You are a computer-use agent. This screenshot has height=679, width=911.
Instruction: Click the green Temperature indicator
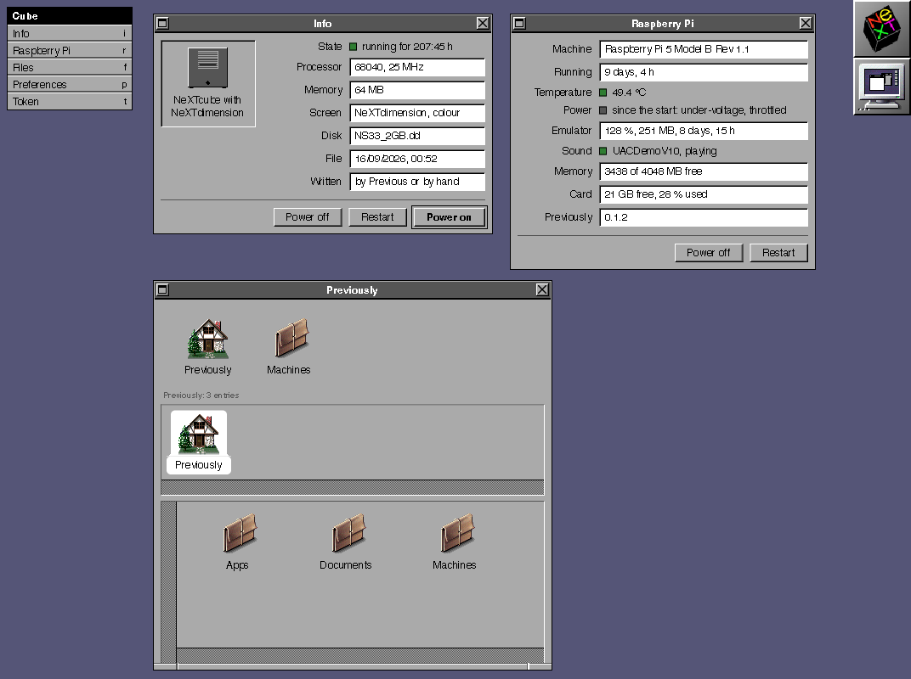point(603,93)
